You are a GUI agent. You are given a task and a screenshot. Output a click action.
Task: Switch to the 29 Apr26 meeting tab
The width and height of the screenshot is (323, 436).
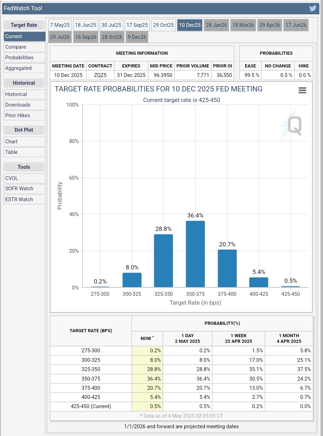[x=270, y=25]
